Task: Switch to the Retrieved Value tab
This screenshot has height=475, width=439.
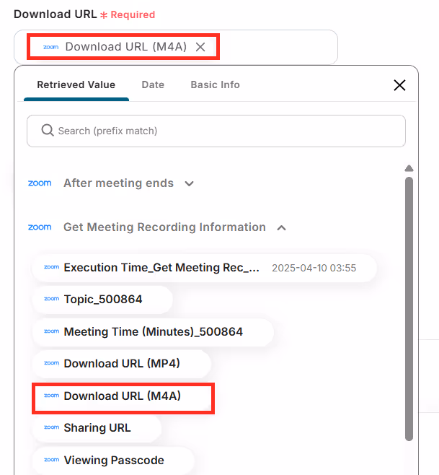Action: pos(76,85)
